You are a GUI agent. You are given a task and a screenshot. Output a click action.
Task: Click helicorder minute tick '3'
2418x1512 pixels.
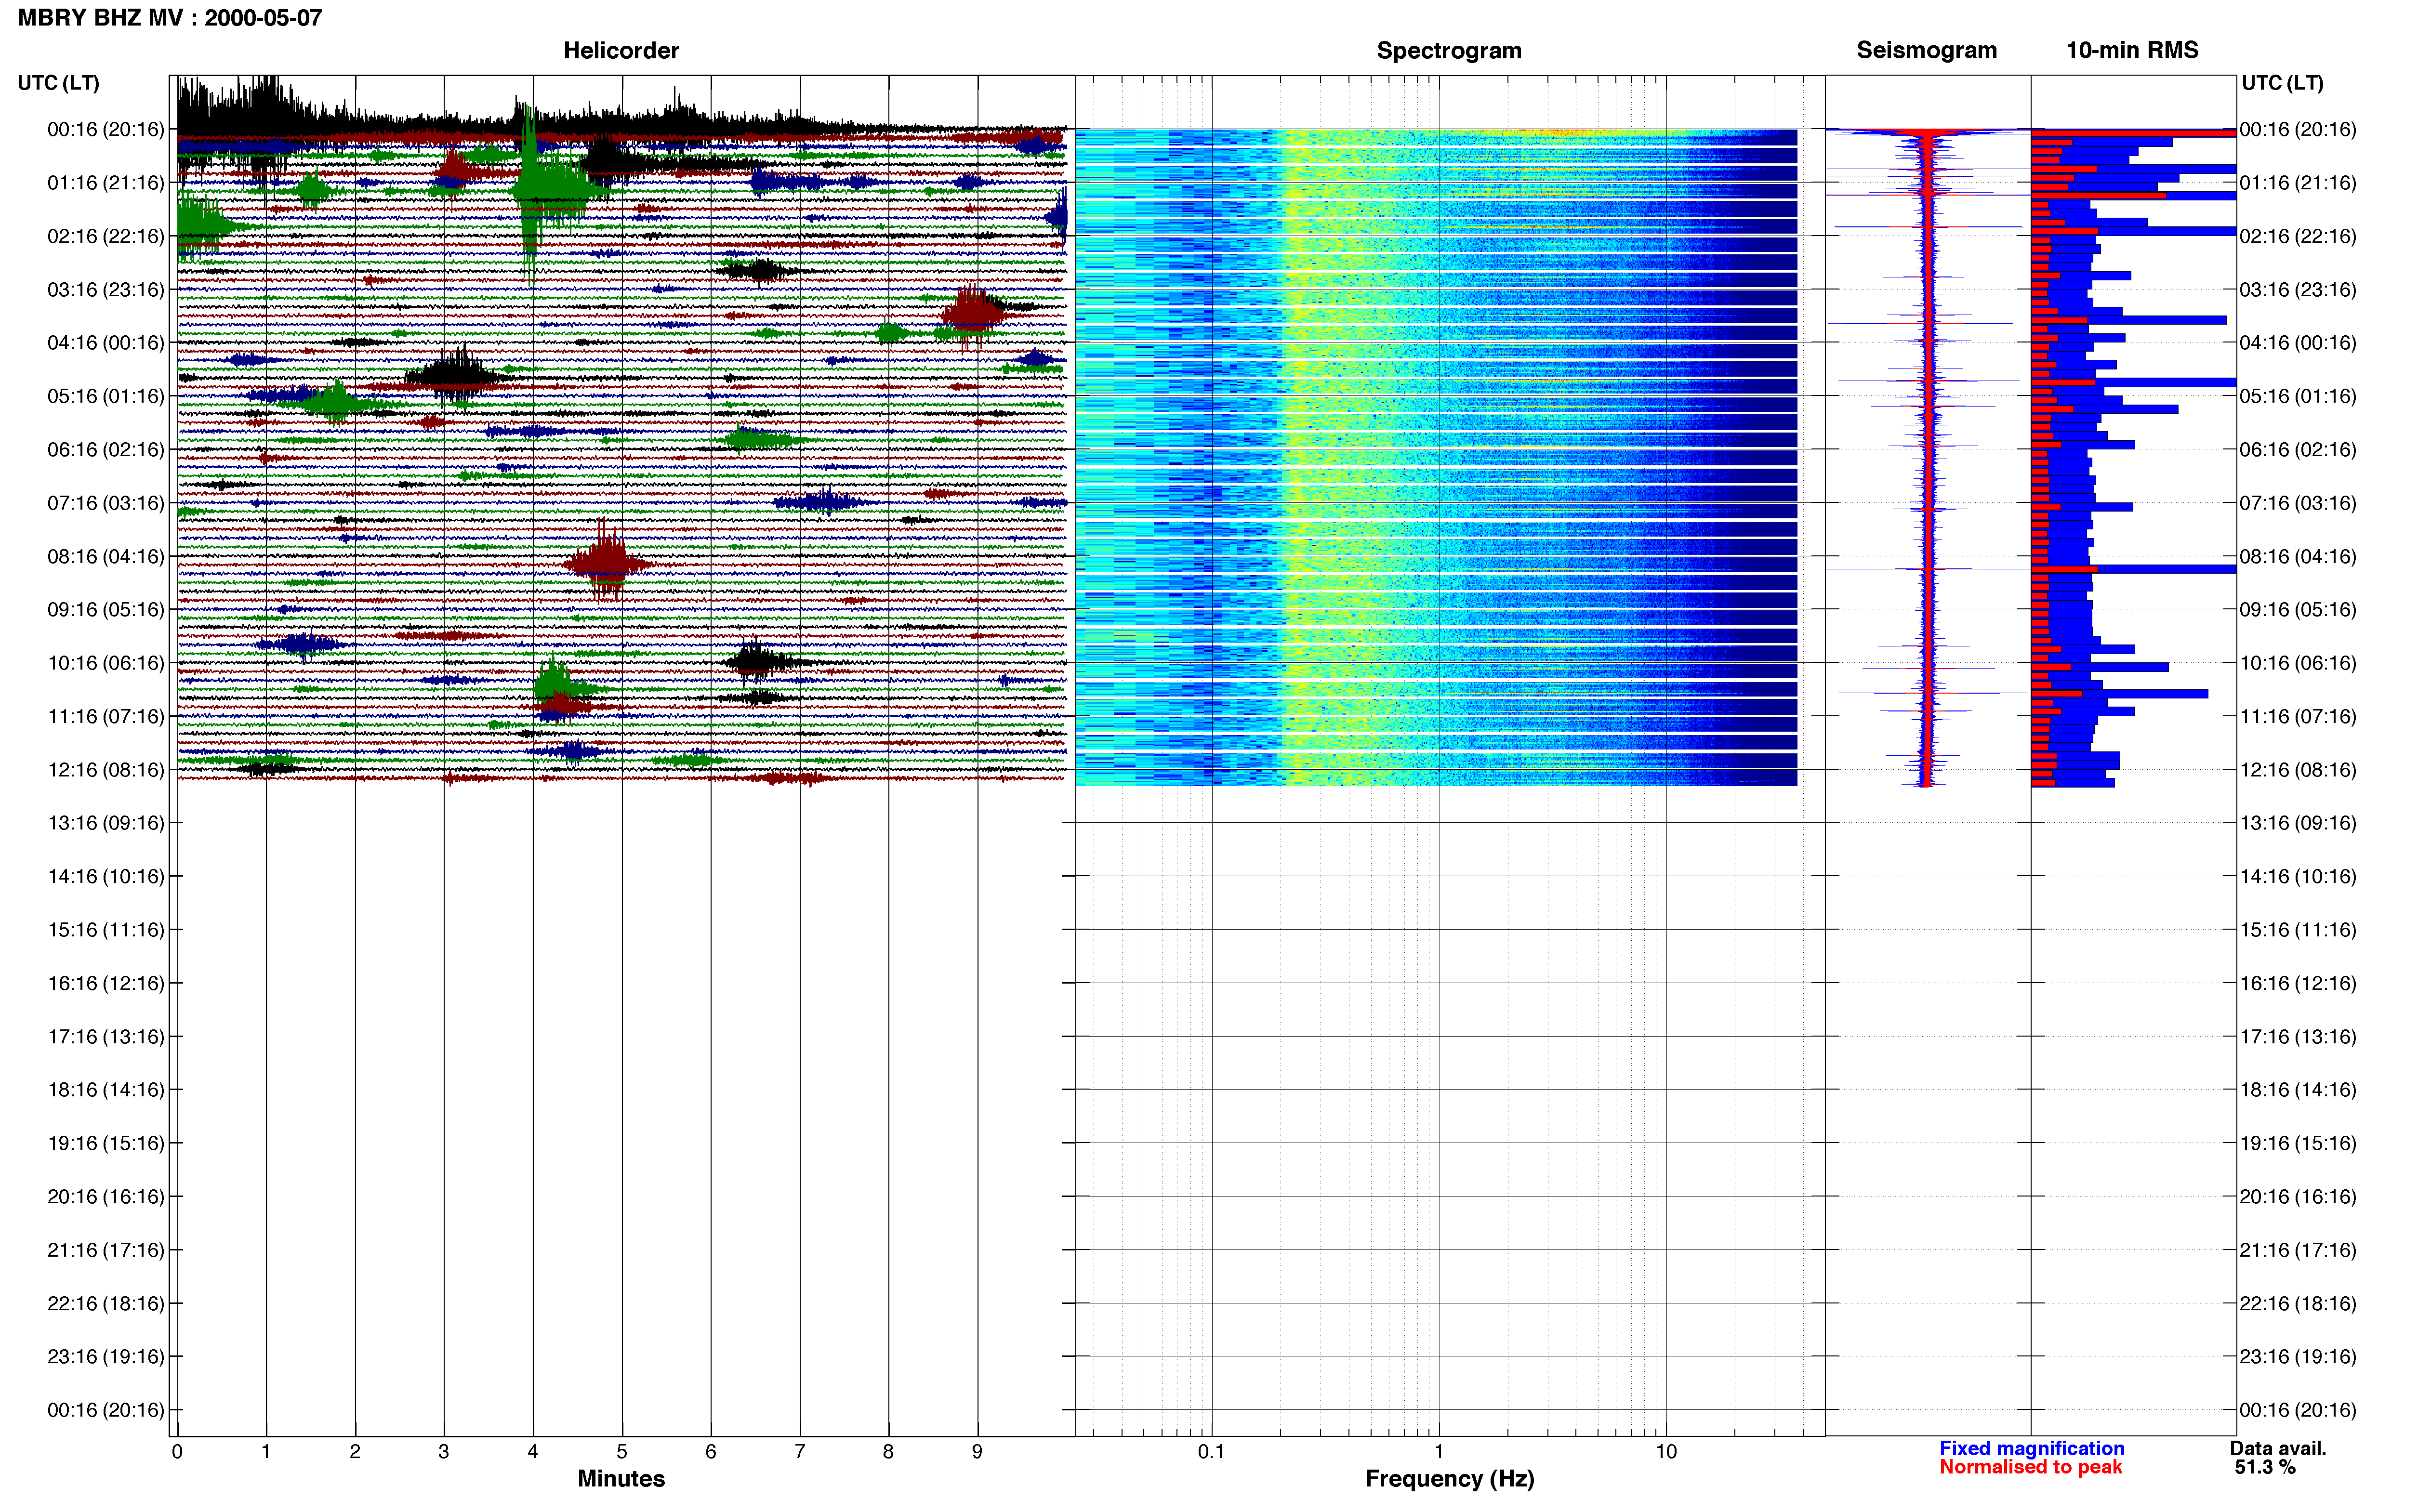coord(444,1451)
